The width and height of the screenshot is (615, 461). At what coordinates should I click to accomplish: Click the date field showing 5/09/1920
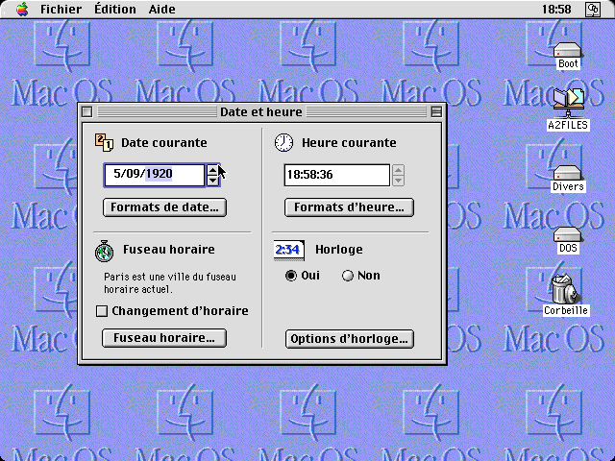(x=155, y=175)
